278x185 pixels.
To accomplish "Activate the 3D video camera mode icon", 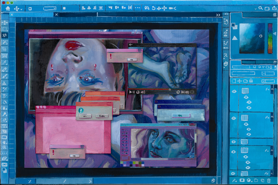I will click(x=172, y=8).
